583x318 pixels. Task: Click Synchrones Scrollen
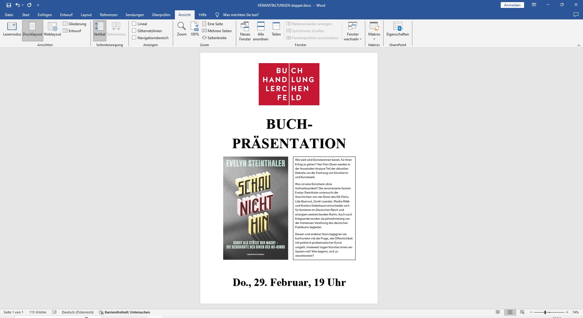305,31
